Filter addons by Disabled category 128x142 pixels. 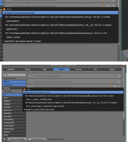(x=13, y=104)
